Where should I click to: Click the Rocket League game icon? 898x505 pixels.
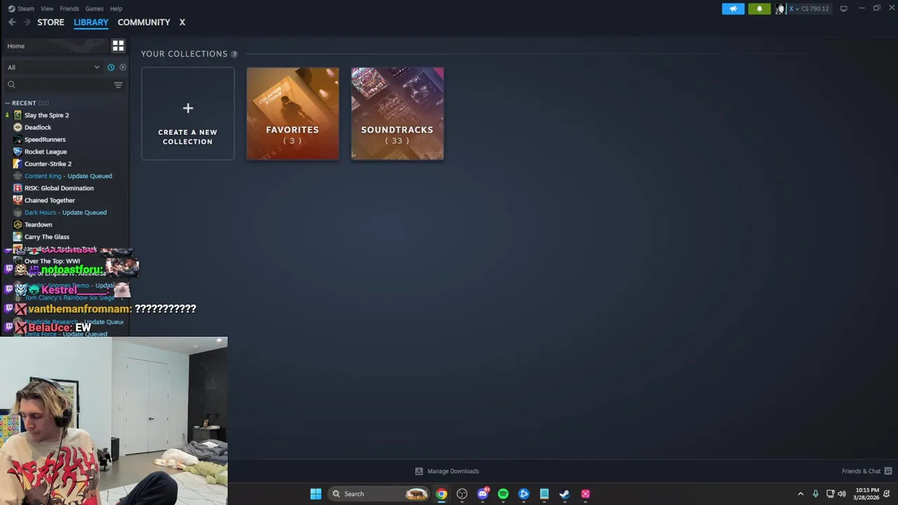click(18, 151)
